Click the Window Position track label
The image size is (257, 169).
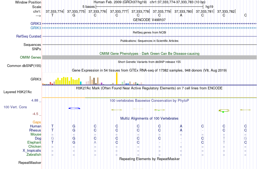pos(28,2)
